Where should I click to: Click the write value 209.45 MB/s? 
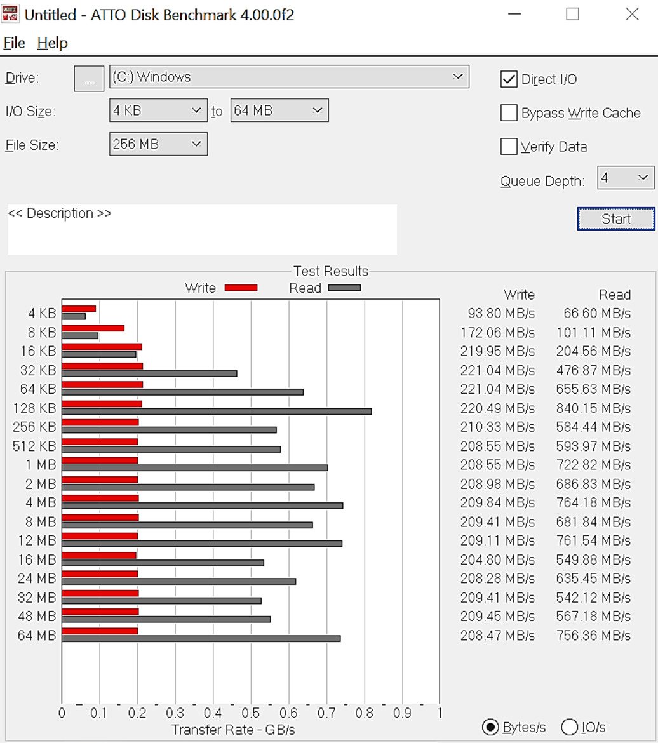pos(497,617)
